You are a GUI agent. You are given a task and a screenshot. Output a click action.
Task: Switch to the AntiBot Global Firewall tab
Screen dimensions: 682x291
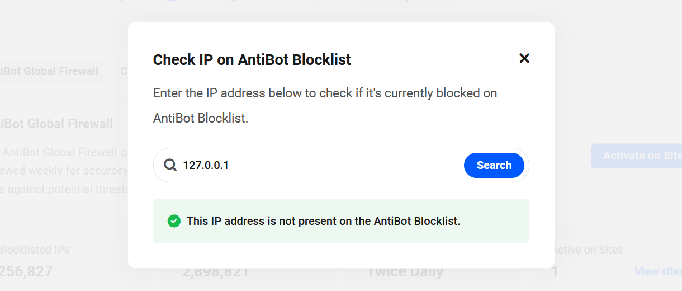(50, 71)
